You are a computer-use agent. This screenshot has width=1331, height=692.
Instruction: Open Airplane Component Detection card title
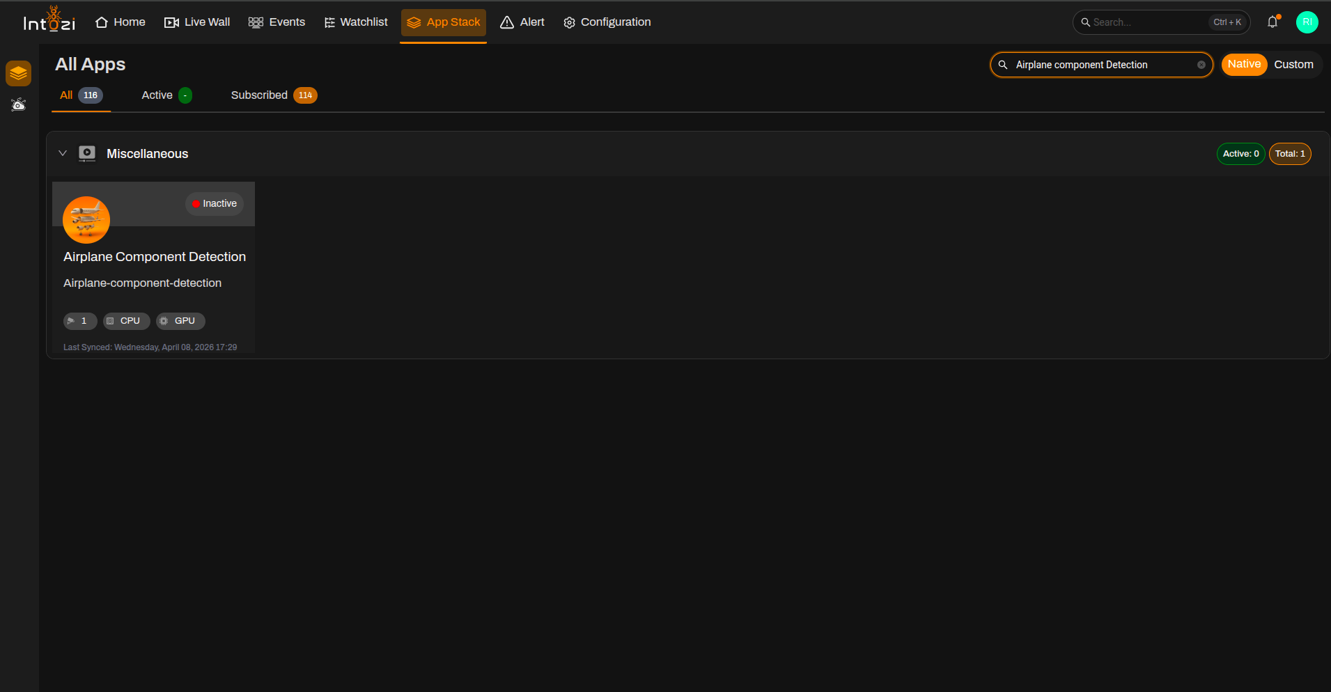click(155, 257)
